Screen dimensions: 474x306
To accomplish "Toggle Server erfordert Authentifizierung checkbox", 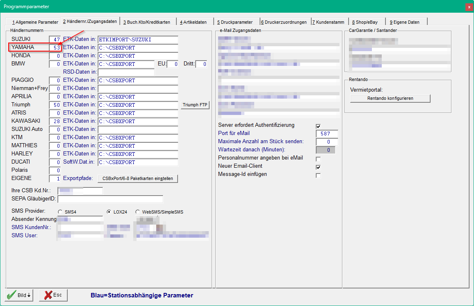I will (x=318, y=126).
